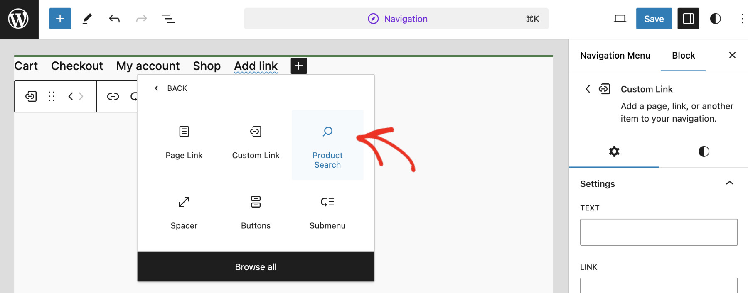The image size is (748, 293).
Task: Click Browse all blocks
Action: [256, 267]
